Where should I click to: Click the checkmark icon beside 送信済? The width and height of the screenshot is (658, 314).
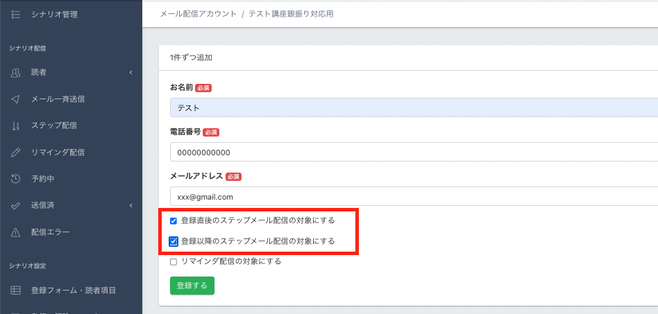point(15,205)
